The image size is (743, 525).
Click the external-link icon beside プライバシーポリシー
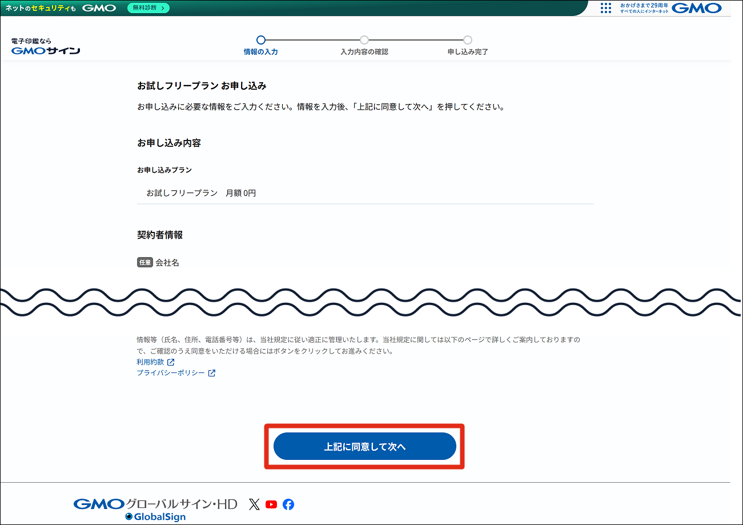pos(211,372)
